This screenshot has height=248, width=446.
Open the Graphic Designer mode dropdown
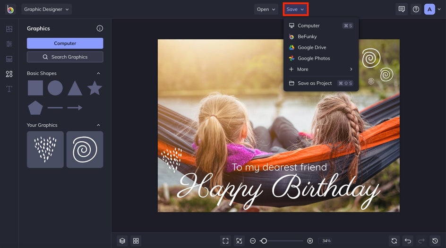47,9
